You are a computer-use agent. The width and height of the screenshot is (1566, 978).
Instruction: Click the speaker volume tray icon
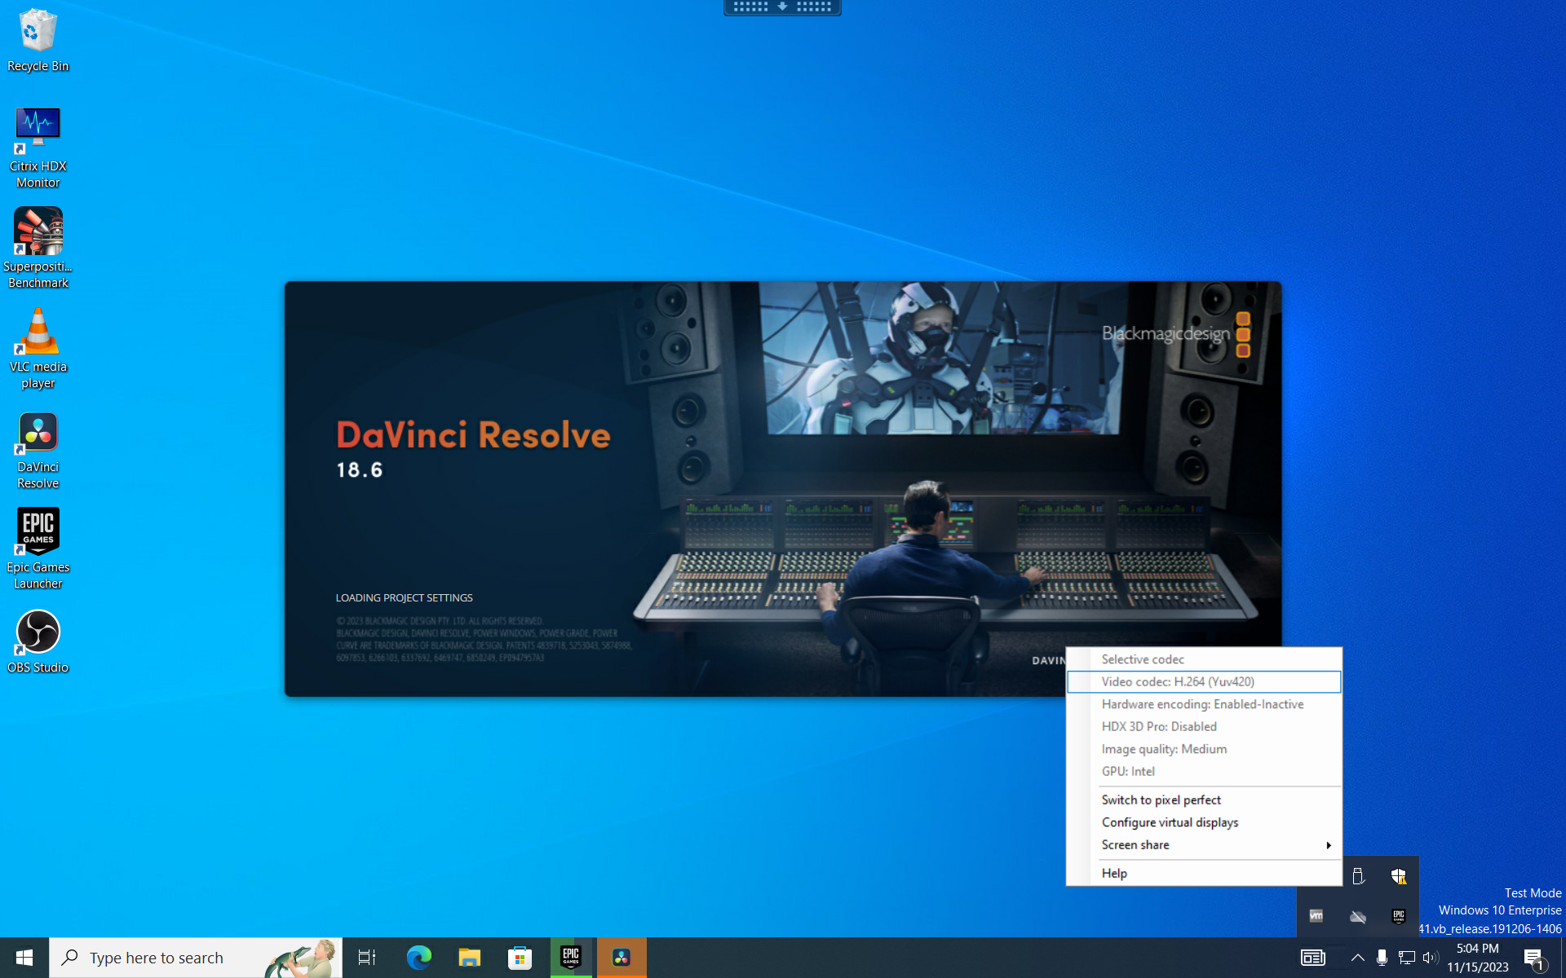[1430, 958]
